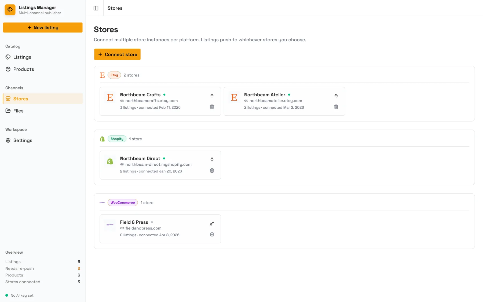Disconnect Northbeam Atelier via plug icon
The image size is (483, 302).
(x=336, y=96)
